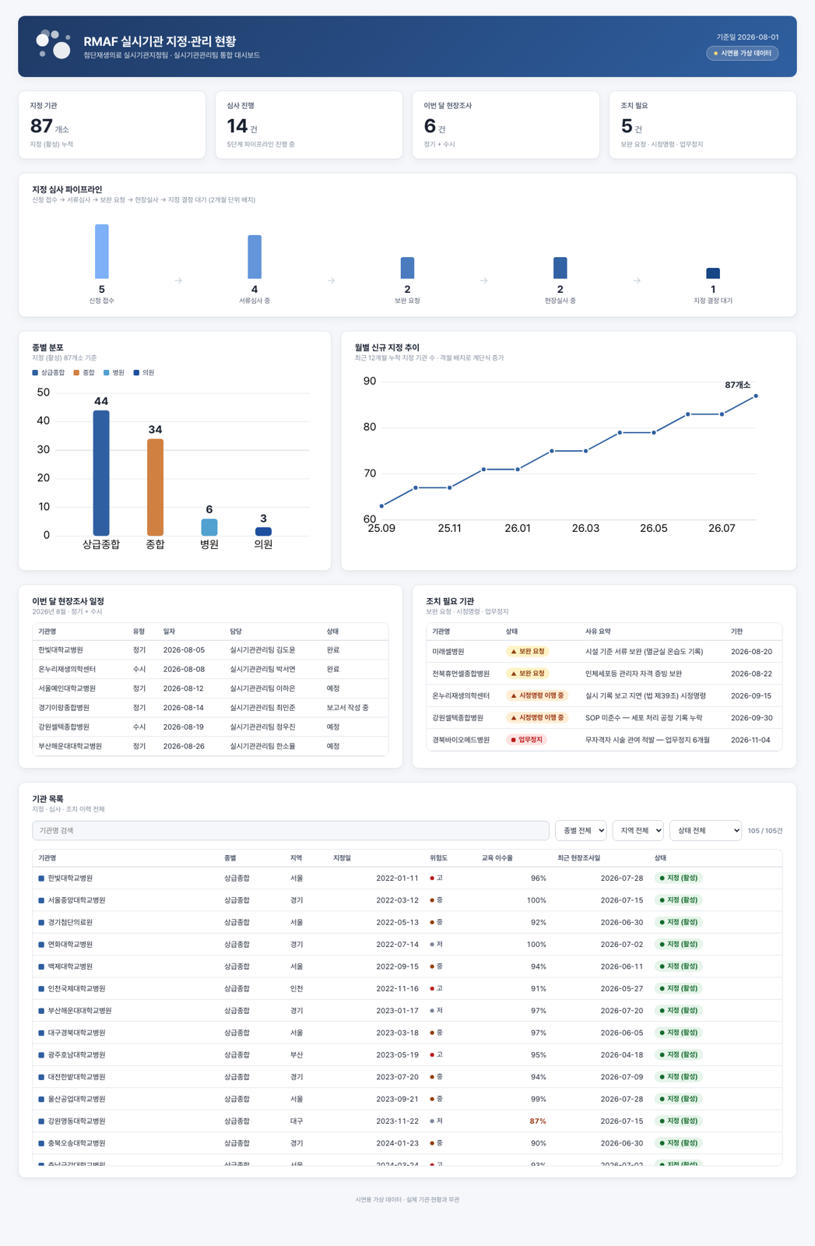Click the 상급종합 bar showing 44
Image resolution: width=815 pixels, height=1246 pixels.
pyautogui.click(x=101, y=473)
